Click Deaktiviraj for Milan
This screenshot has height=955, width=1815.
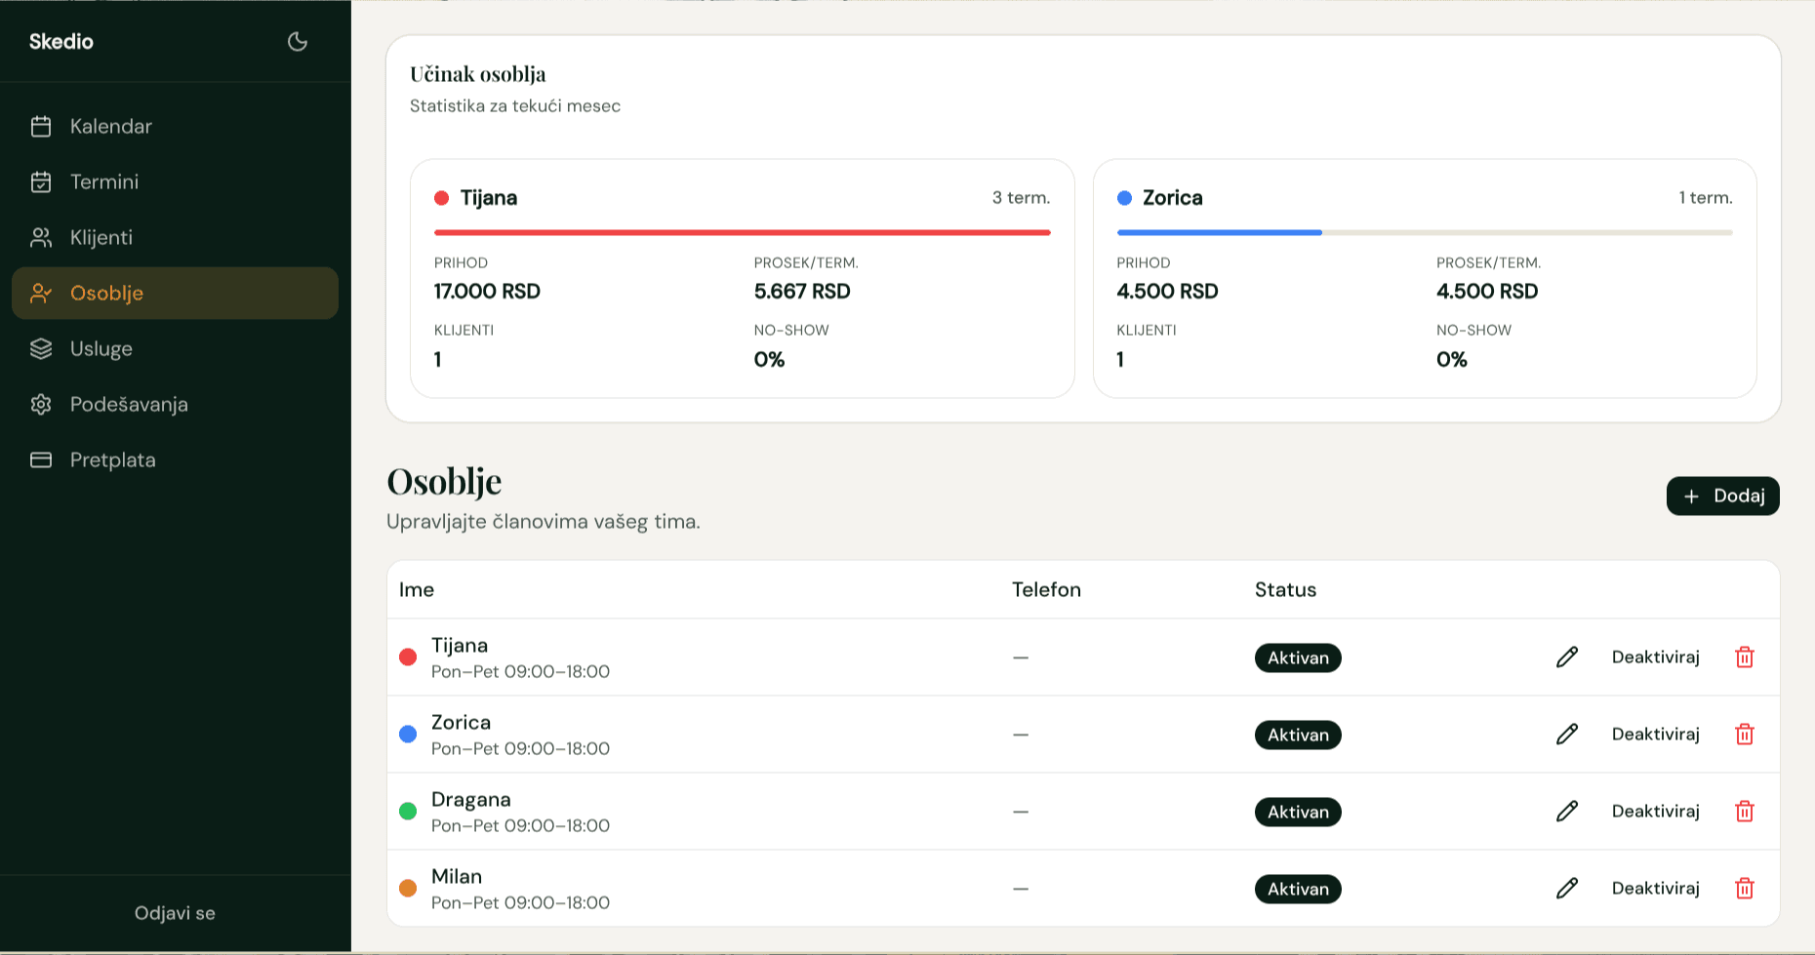[x=1656, y=889]
